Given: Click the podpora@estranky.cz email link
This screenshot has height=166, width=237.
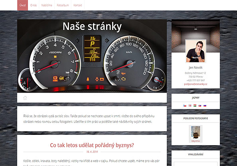Looking at the screenshot, I should coord(196,84).
